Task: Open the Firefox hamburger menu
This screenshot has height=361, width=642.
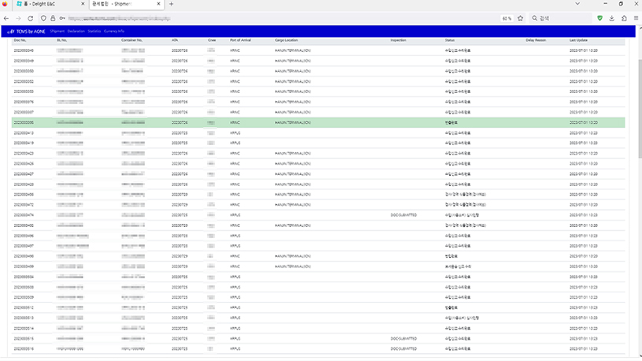Action: 635,17
